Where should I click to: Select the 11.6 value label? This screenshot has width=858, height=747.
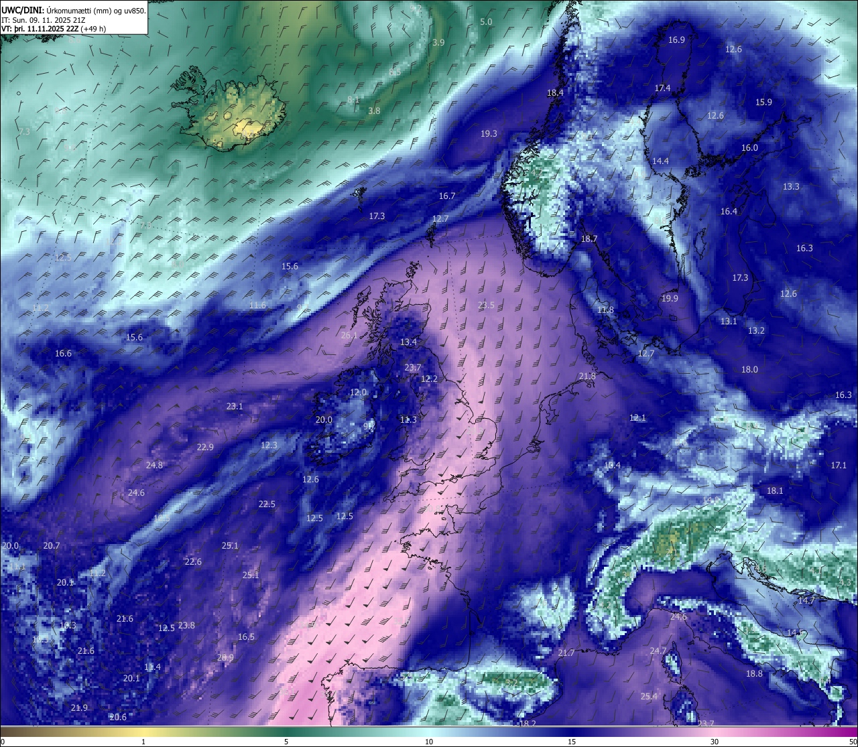coord(257,305)
